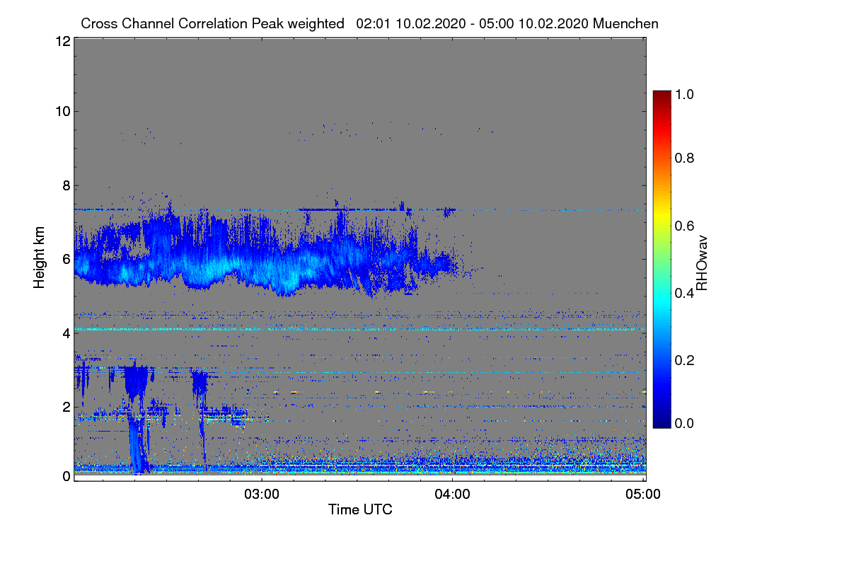Click the 'RHOwav' colorbar label

[702, 263]
